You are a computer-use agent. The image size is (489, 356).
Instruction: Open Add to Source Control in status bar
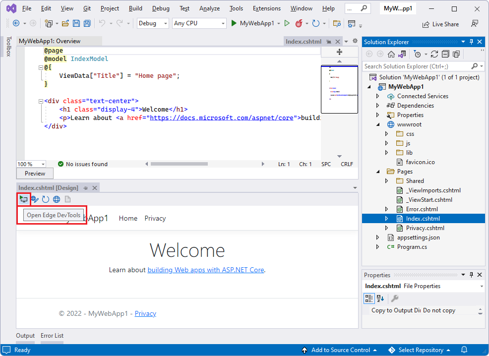[340, 350]
